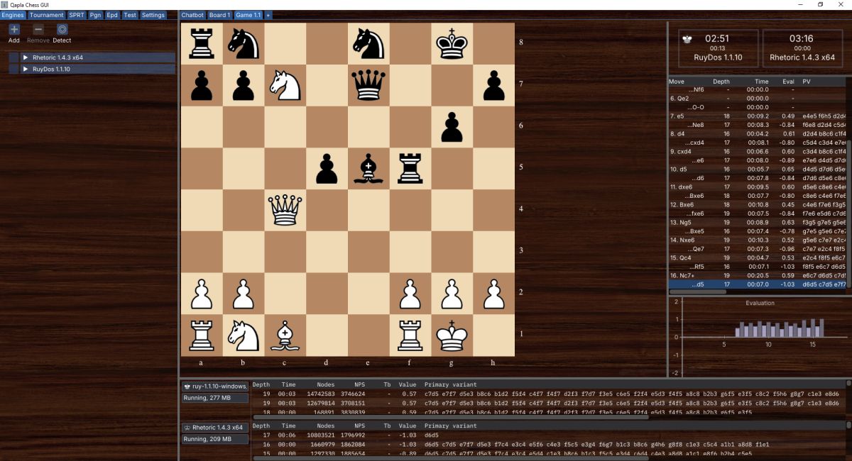
Task: Click the RuyDos 1.1.10 clock panel
Action: 717,48
